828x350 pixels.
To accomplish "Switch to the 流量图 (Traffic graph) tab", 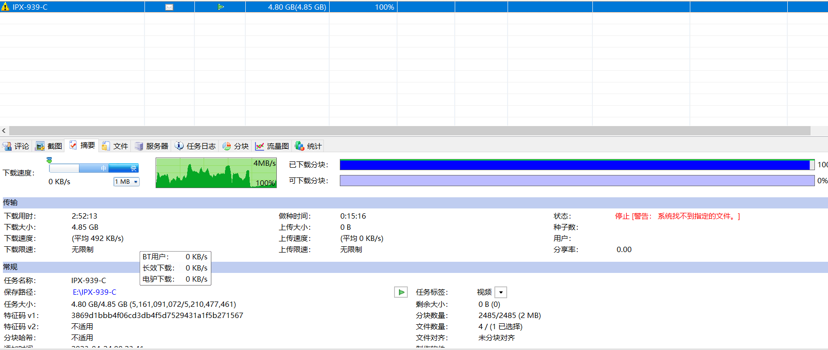I will 272,146.
